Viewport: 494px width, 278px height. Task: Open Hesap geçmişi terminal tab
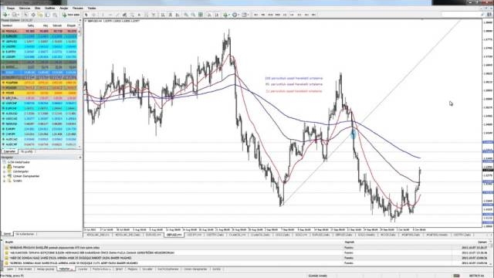(x=46, y=270)
